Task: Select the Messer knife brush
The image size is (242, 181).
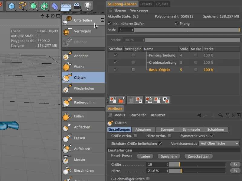Action: click(83, 160)
